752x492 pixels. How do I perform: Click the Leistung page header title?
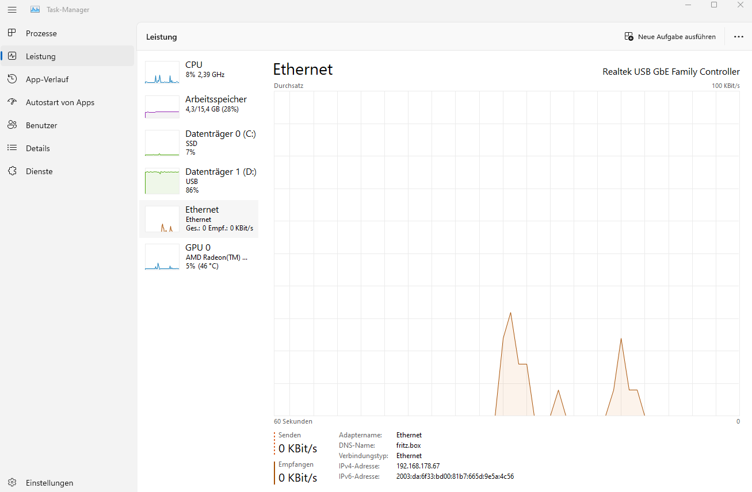[162, 37]
